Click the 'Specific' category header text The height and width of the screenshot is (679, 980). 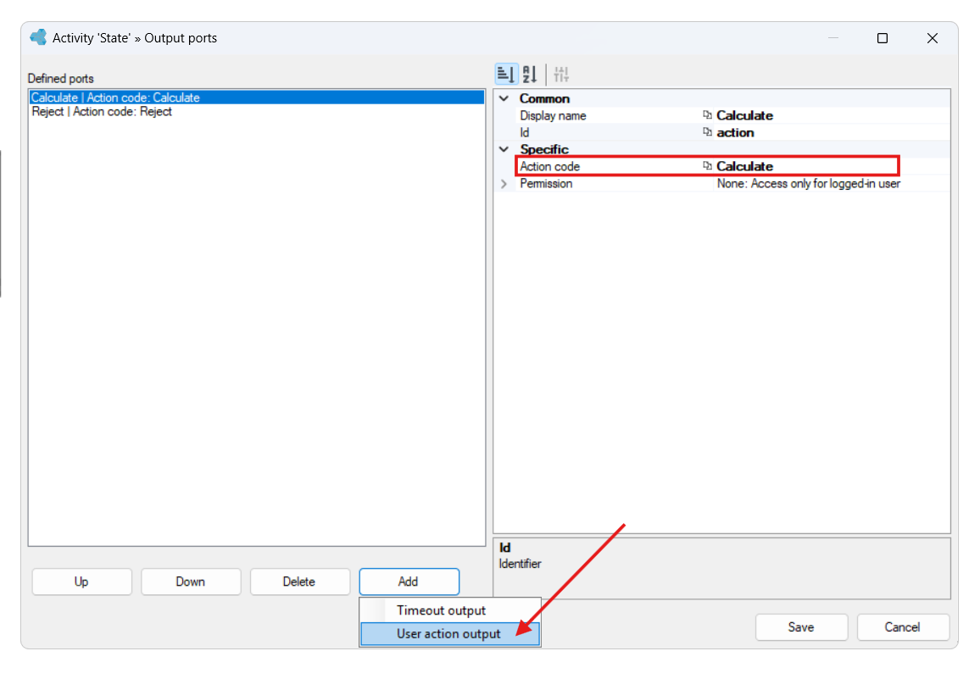[x=544, y=149]
